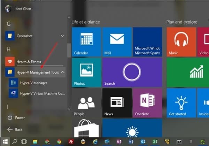Click the app list scrollbar thumb
The image size is (209, 146).
69,51
